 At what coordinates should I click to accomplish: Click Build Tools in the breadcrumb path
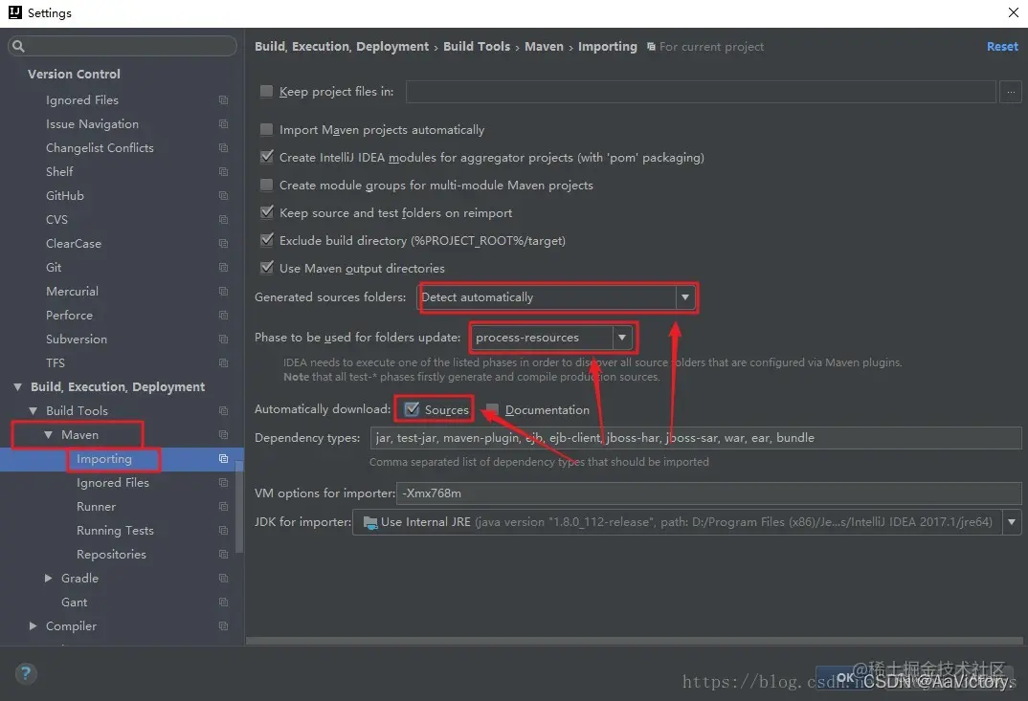point(477,47)
